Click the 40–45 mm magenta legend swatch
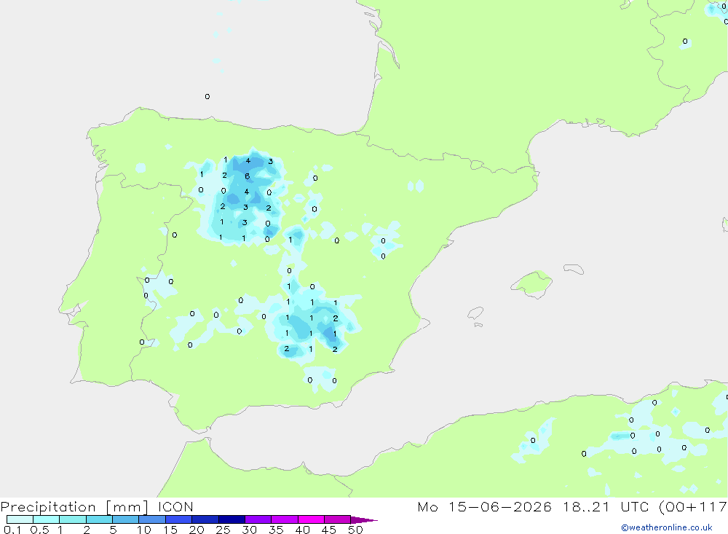 311,519
